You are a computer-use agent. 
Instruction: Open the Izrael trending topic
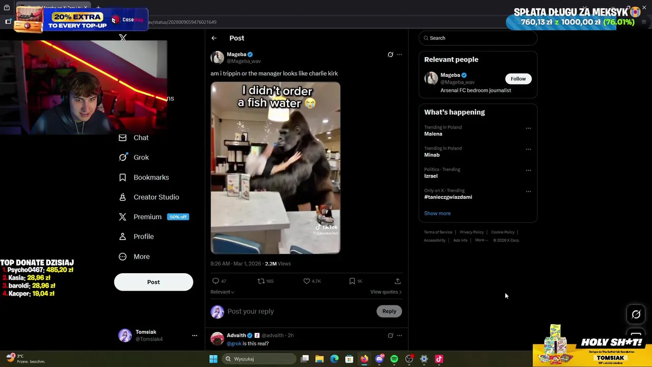431,176
